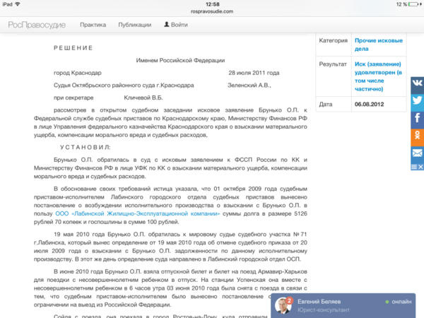The image size is (424, 318).
Task: Click secretary name Ключевой В.Б.
Action: click(143, 98)
